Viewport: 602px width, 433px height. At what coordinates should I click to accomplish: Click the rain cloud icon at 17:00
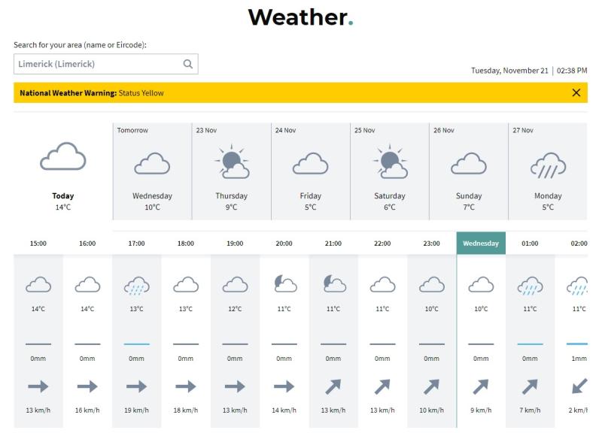tap(135, 283)
